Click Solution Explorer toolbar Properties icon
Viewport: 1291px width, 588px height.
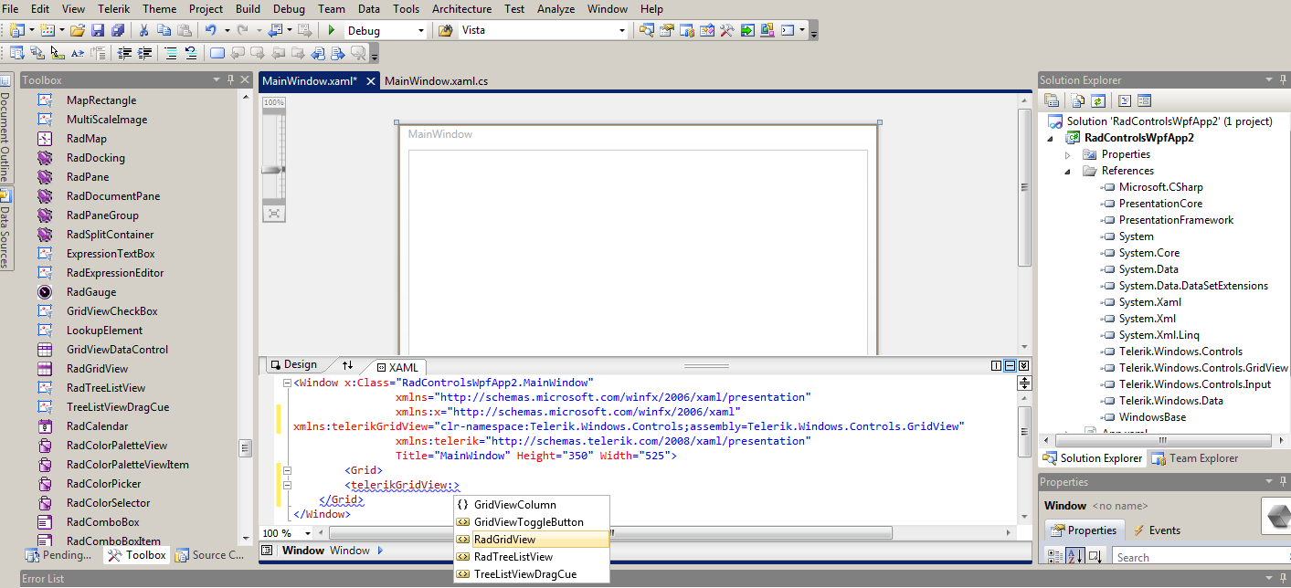[x=1052, y=100]
